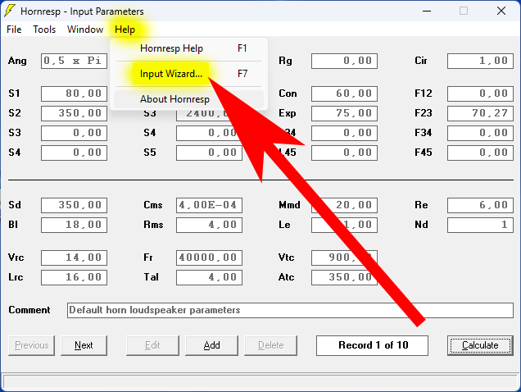Run Calculate

point(480,345)
